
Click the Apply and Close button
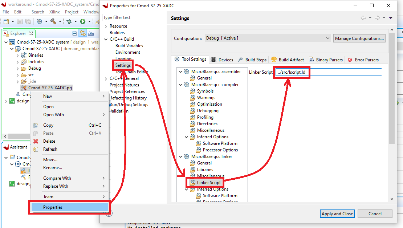[337, 214]
